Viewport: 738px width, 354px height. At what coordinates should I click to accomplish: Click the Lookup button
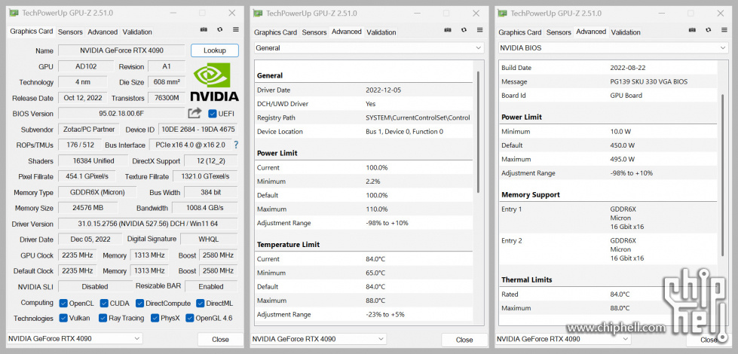click(215, 50)
